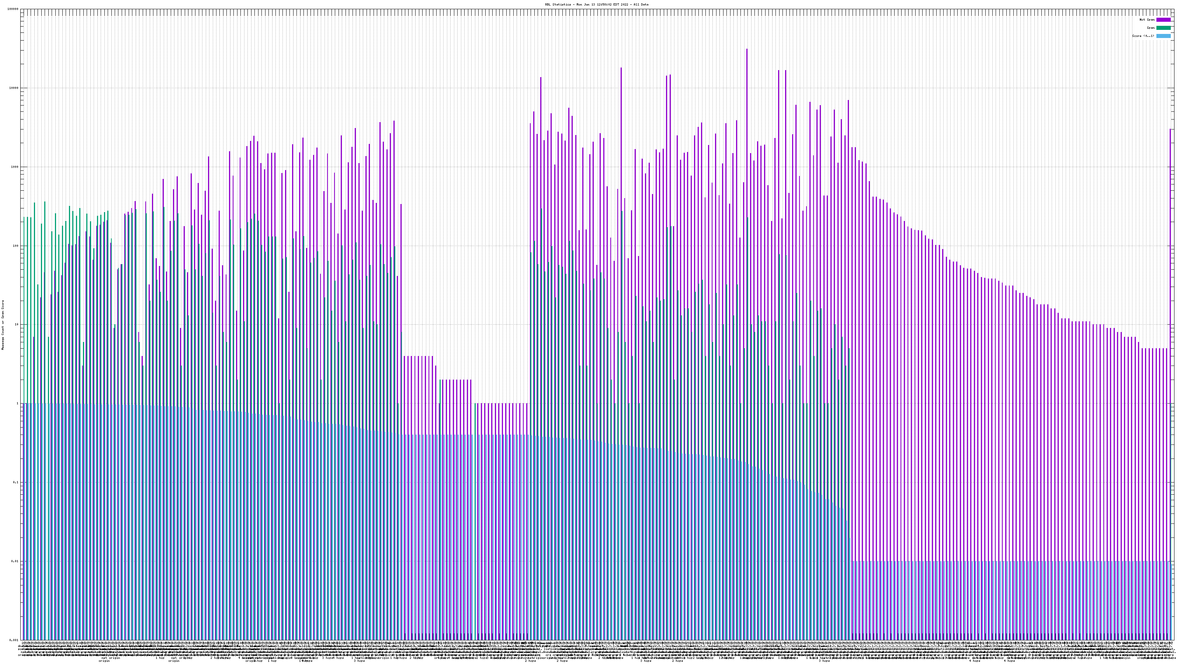Viewport: 1180px width, 664px height.
Task: Click the 100000 y-axis tick label
Action: click(14, 9)
